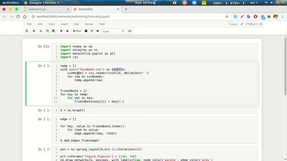The height and width of the screenshot is (161, 287).
Task: Click in the nx.spring_layout code cell
Action: pos(154,154)
